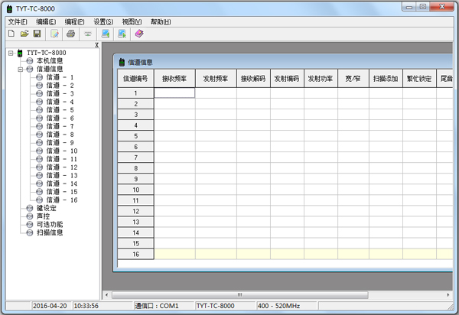Click the 信道编号 column header

tap(135, 79)
